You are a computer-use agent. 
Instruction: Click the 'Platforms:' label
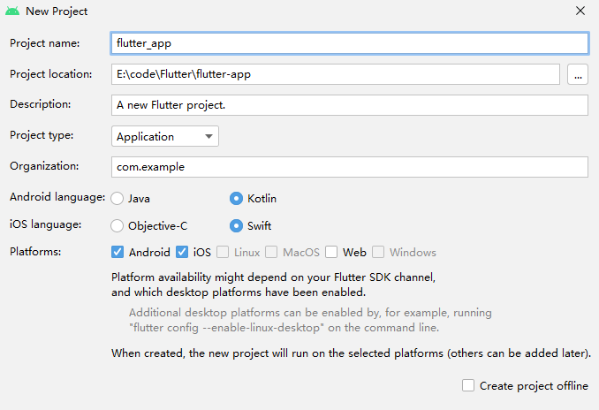tap(35, 252)
